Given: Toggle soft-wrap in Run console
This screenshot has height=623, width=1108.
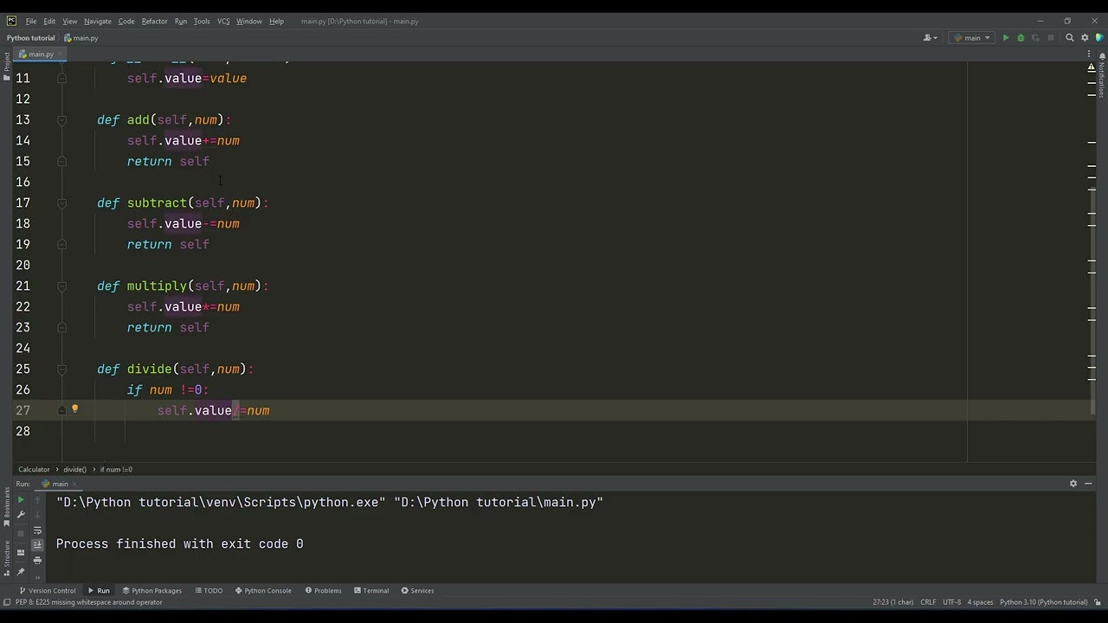Looking at the screenshot, I should pos(37,530).
